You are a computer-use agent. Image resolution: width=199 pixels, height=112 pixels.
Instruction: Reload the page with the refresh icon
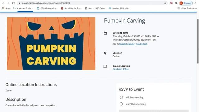(13, 3)
